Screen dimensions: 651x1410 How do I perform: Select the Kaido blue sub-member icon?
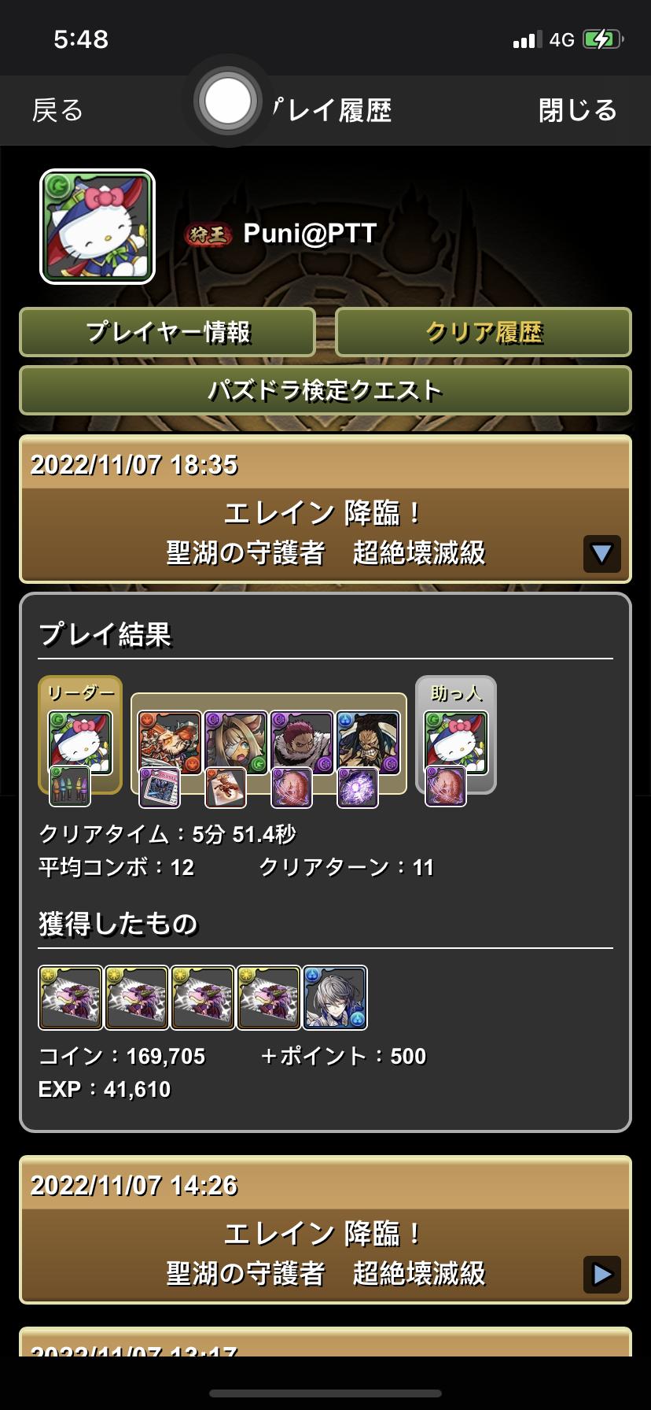[369, 743]
